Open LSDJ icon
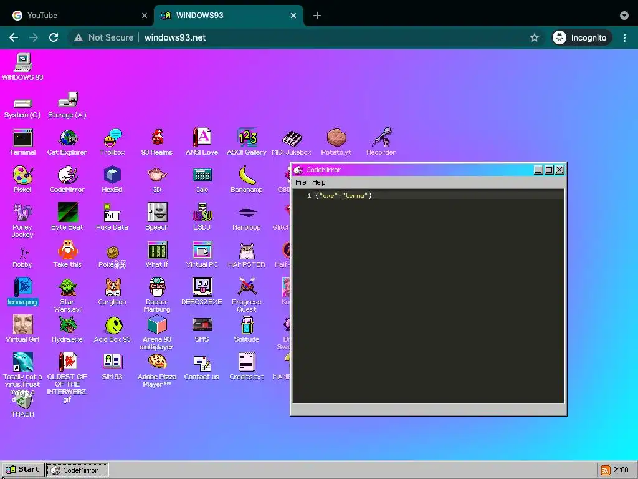 tap(202, 216)
